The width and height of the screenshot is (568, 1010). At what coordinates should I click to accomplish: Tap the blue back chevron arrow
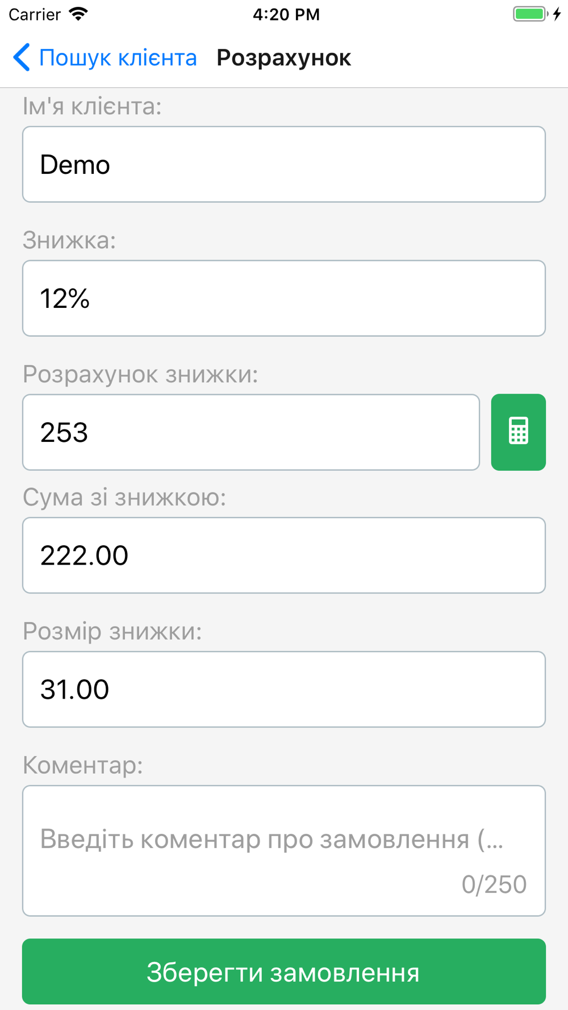click(22, 57)
